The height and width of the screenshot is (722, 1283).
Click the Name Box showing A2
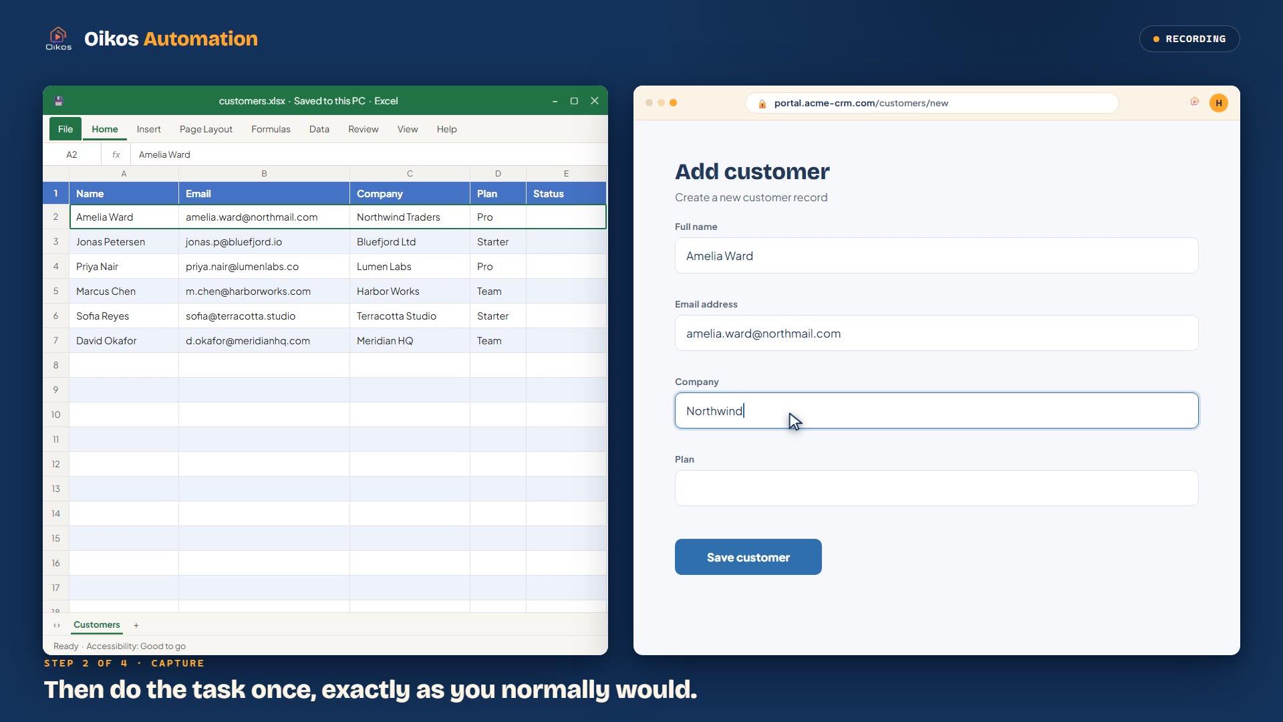click(72, 154)
